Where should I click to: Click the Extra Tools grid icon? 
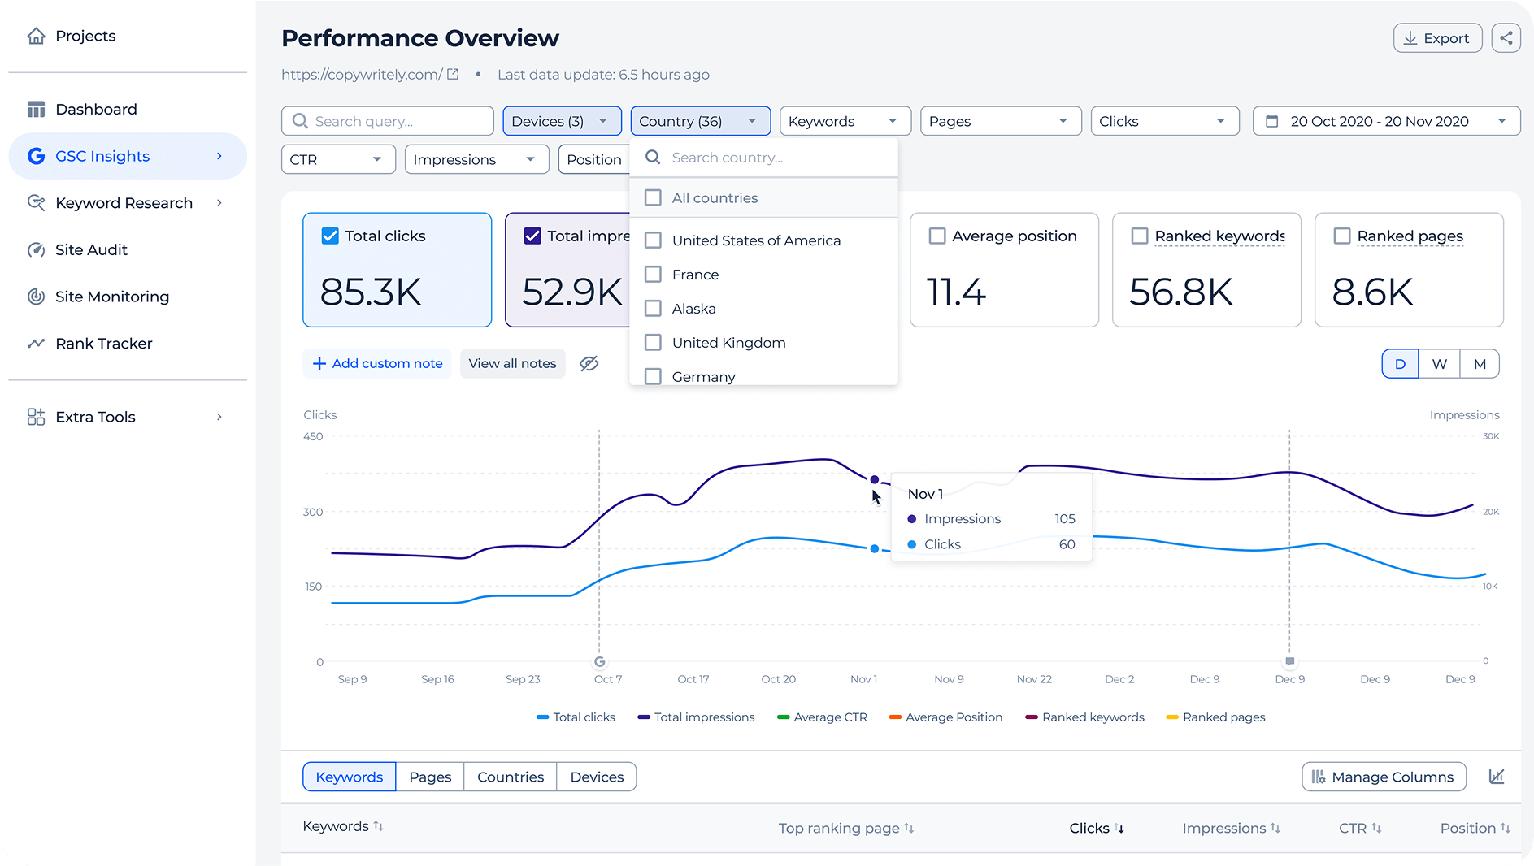(36, 417)
